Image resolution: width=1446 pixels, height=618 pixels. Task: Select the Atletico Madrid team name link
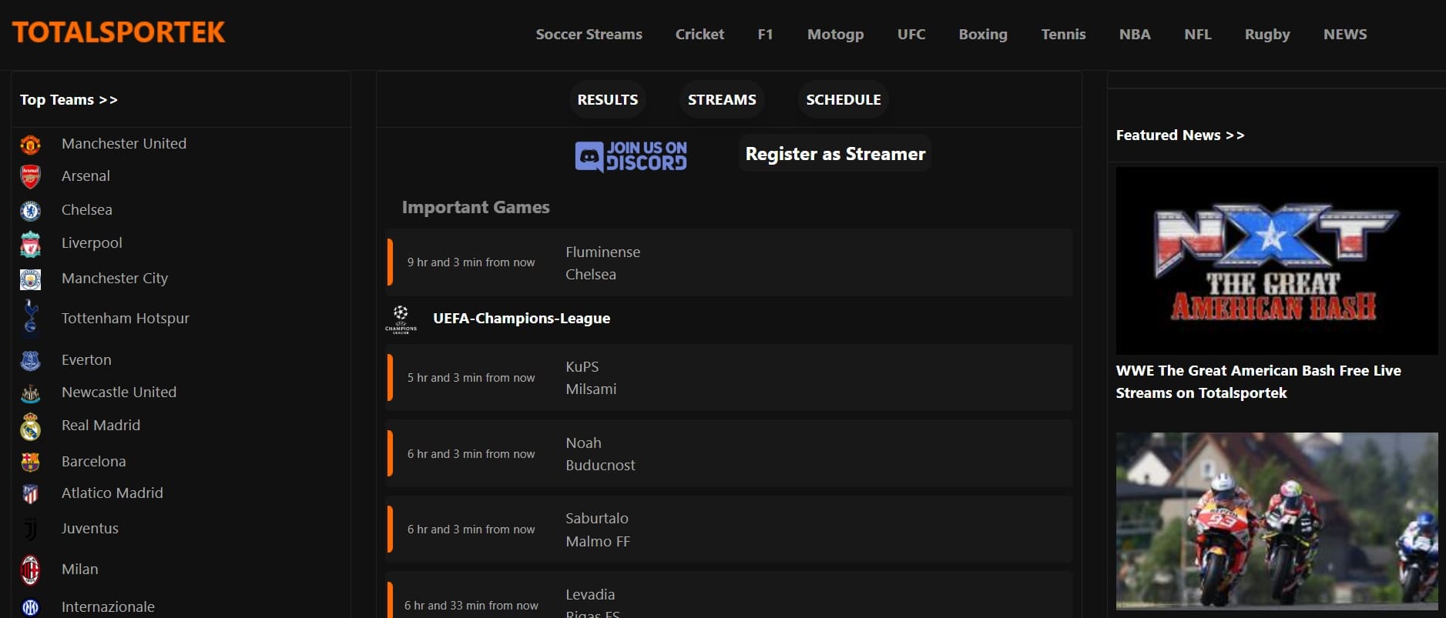[x=112, y=493]
